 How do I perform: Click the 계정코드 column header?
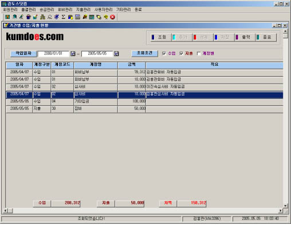[62, 65]
